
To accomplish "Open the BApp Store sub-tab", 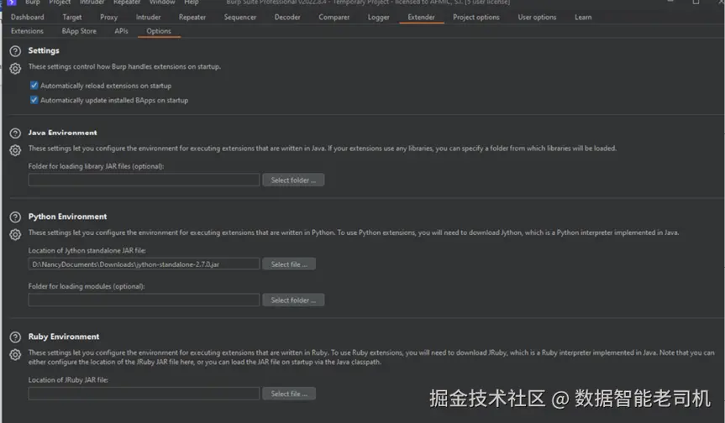I will click(x=79, y=31).
